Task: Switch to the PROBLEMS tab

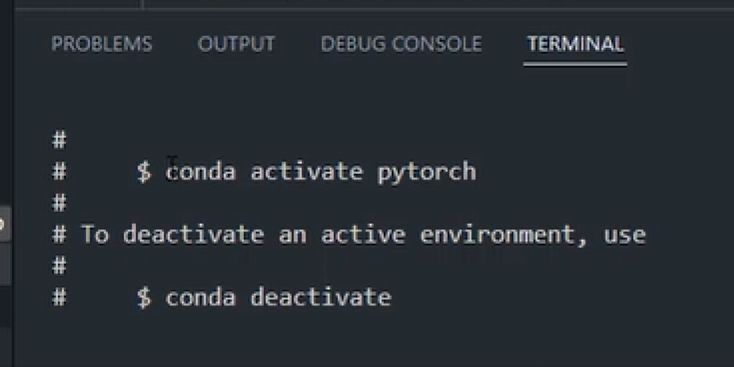Action: [x=102, y=44]
